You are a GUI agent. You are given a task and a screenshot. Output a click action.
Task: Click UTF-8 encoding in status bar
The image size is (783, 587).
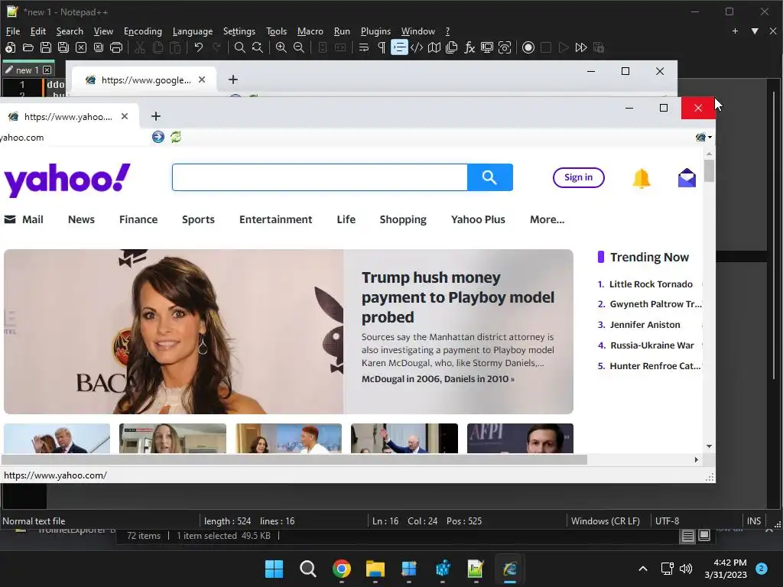667,521
